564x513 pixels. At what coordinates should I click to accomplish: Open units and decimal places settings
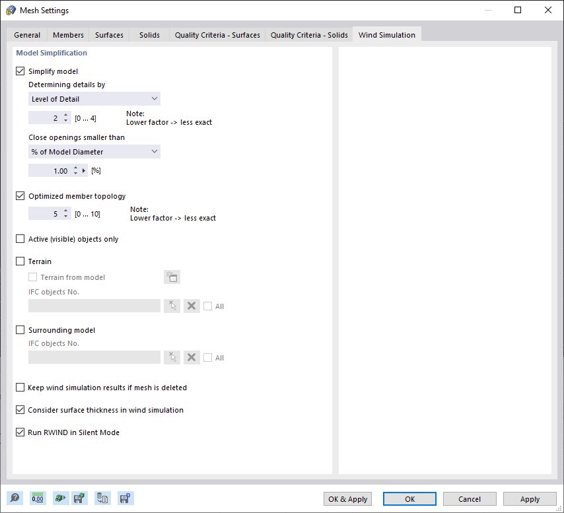click(38, 498)
